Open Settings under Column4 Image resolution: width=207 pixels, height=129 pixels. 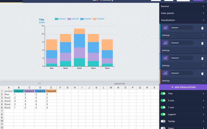[183, 81]
